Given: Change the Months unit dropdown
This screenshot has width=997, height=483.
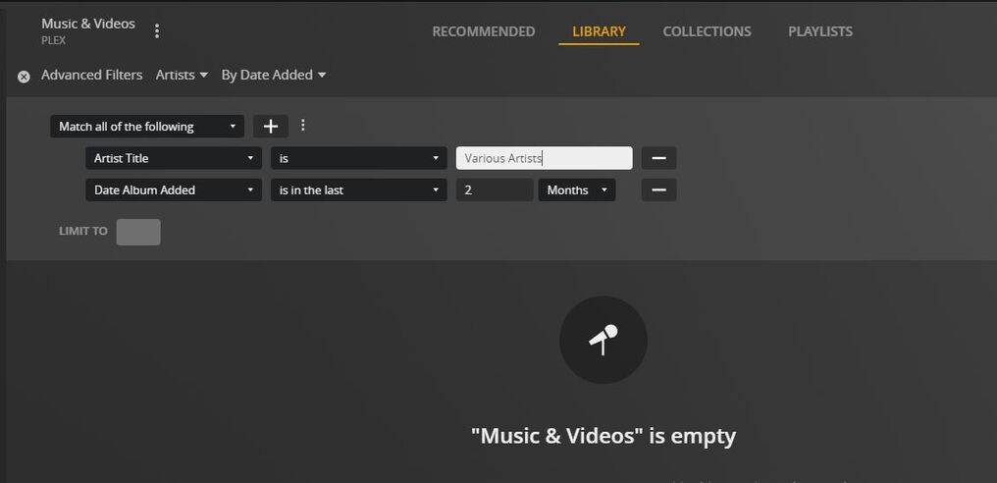Looking at the screenshot, I should [577, 189].
